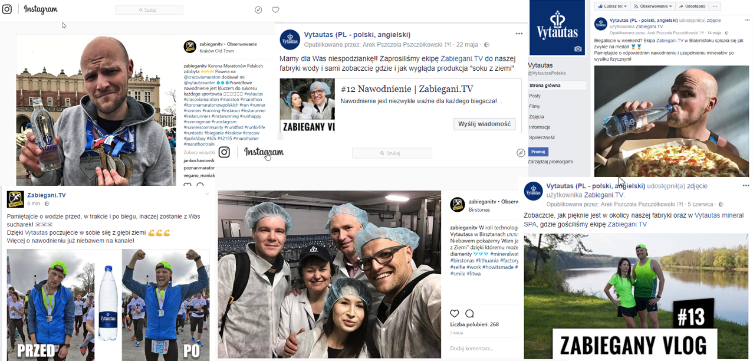The image size is (753, 361).
Task: Click the Instagram camera logo at top left
Action: (8, 9)
